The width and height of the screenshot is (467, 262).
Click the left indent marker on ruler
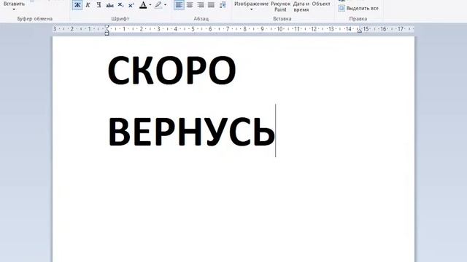coord(107,31)
